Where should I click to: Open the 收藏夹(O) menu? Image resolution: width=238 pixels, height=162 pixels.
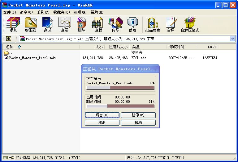pos(62,12)
